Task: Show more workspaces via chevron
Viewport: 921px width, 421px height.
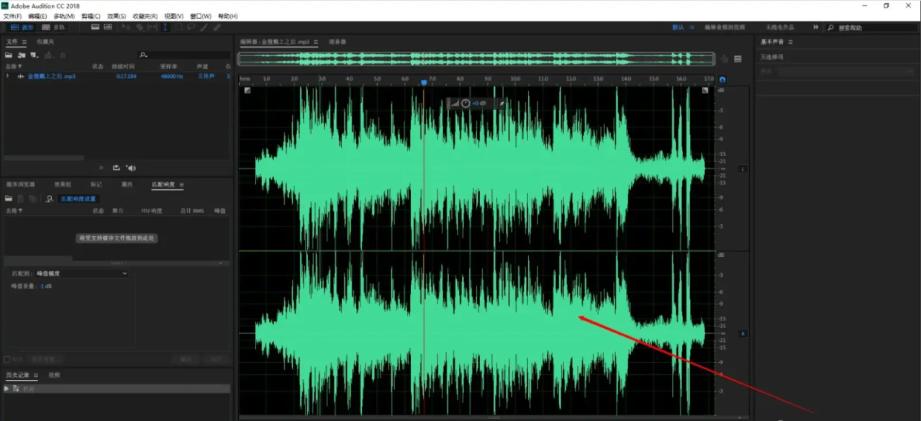Action: 815,27
